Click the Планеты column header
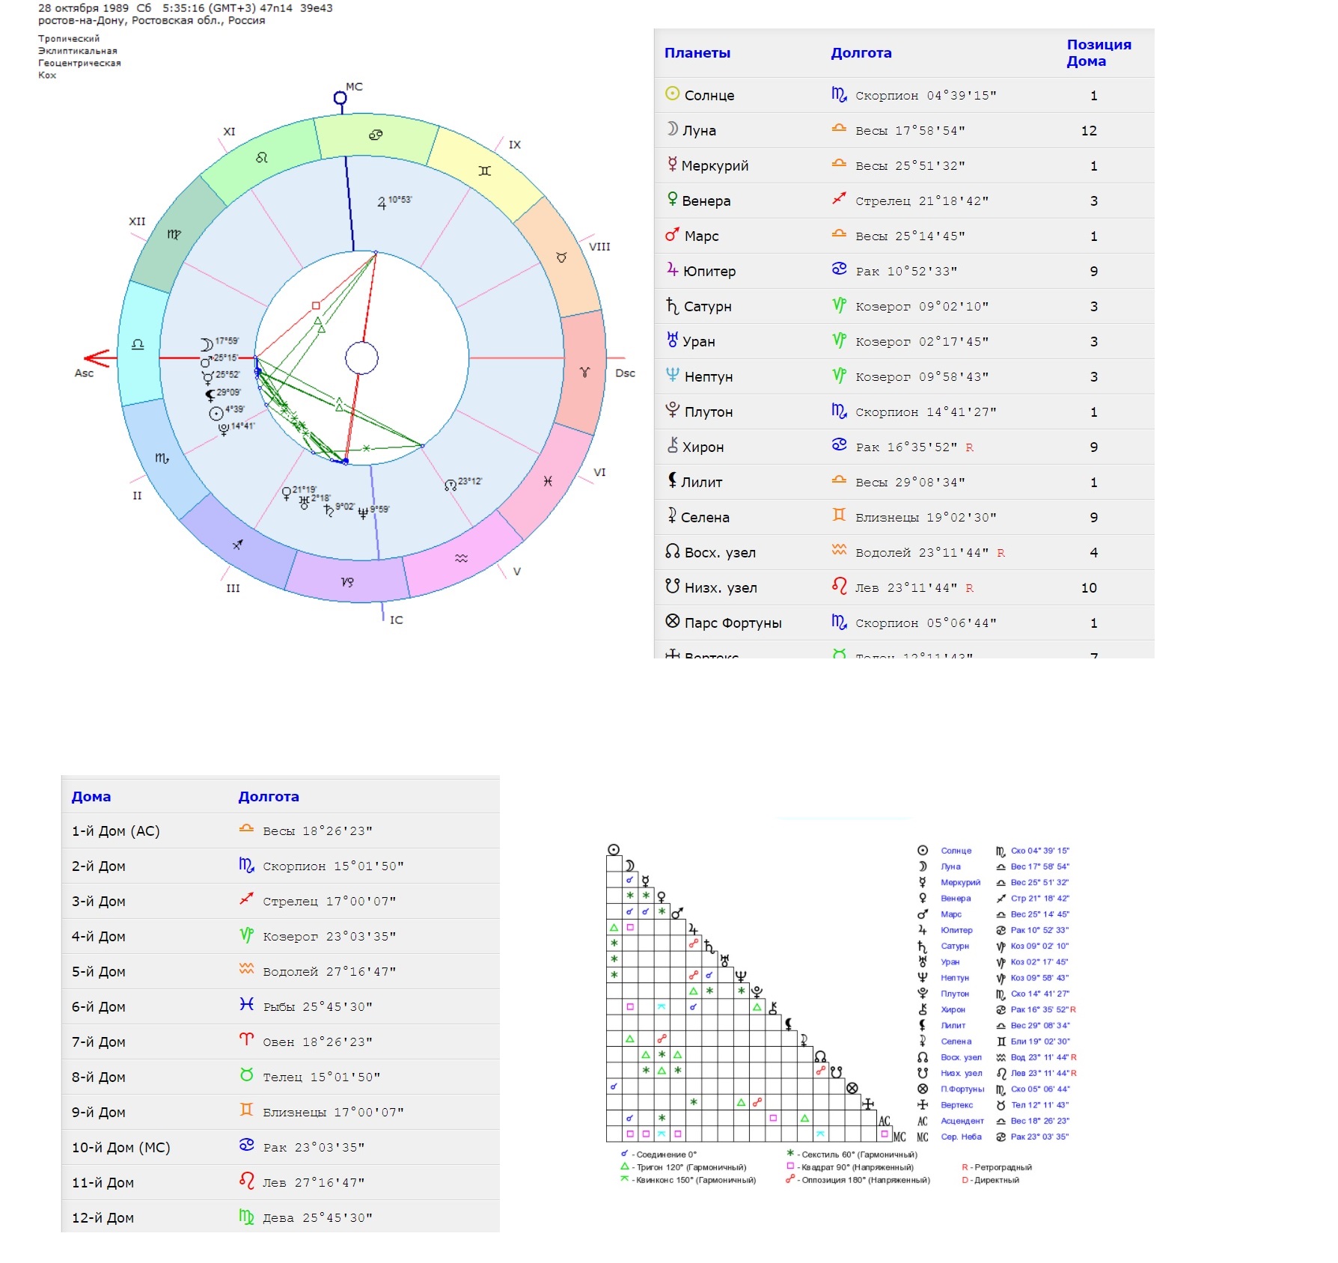Viewport: 1338px width, 1263px height. [x=697, y=53]
